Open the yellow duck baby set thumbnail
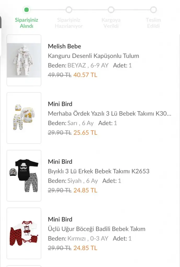This screenshot has width=180, height=267. click(24, 118)
